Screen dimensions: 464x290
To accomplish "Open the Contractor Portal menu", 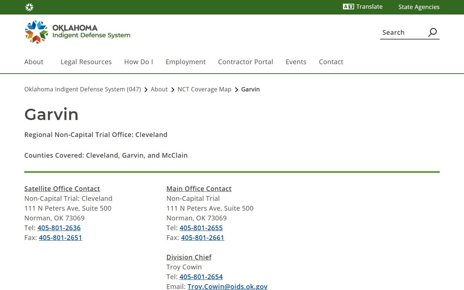I will click(245, 62).
